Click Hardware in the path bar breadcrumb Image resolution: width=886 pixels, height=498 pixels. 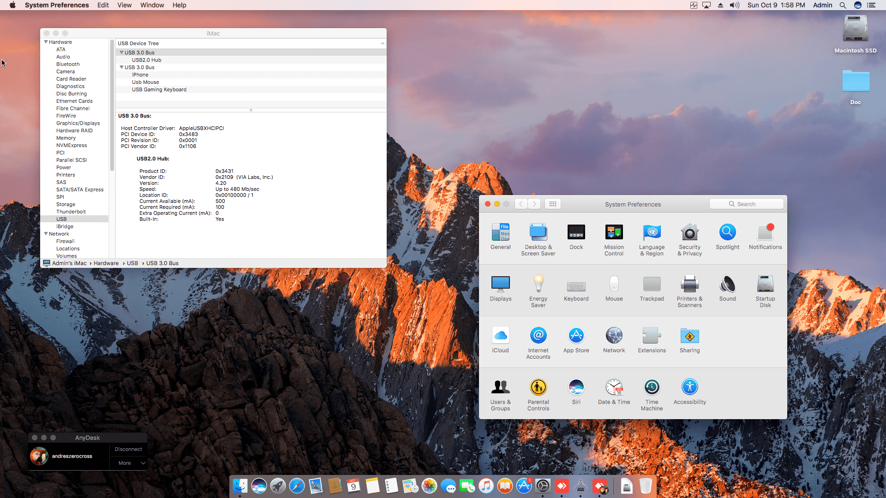[x=106, y=263]
